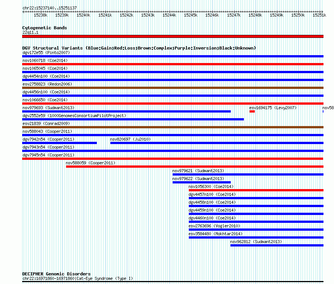Open variant dgv7945n54 (Cooper2011)

click(48, 155)
